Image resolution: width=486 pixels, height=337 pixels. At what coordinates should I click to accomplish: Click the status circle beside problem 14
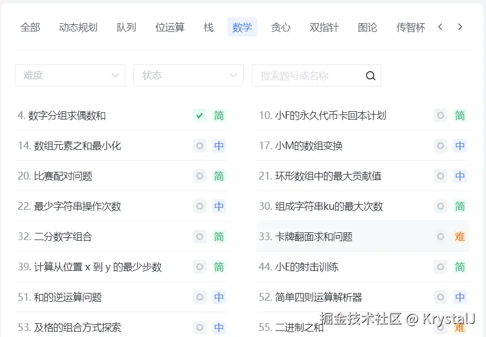click(199, 145)
